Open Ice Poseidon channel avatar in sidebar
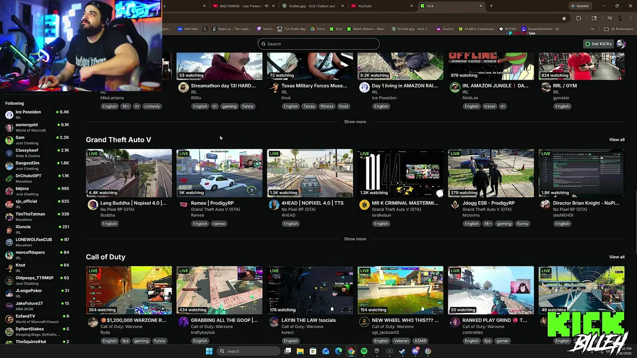 click(x=9, y=115)
